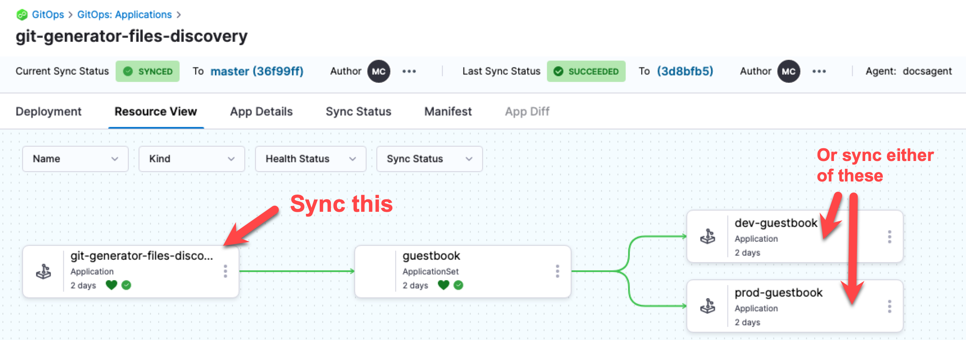The height and width of the screenshot is (340, 966).
Task: Click the GitOps logo icon in breadcrumb
Action: (22, 15)
